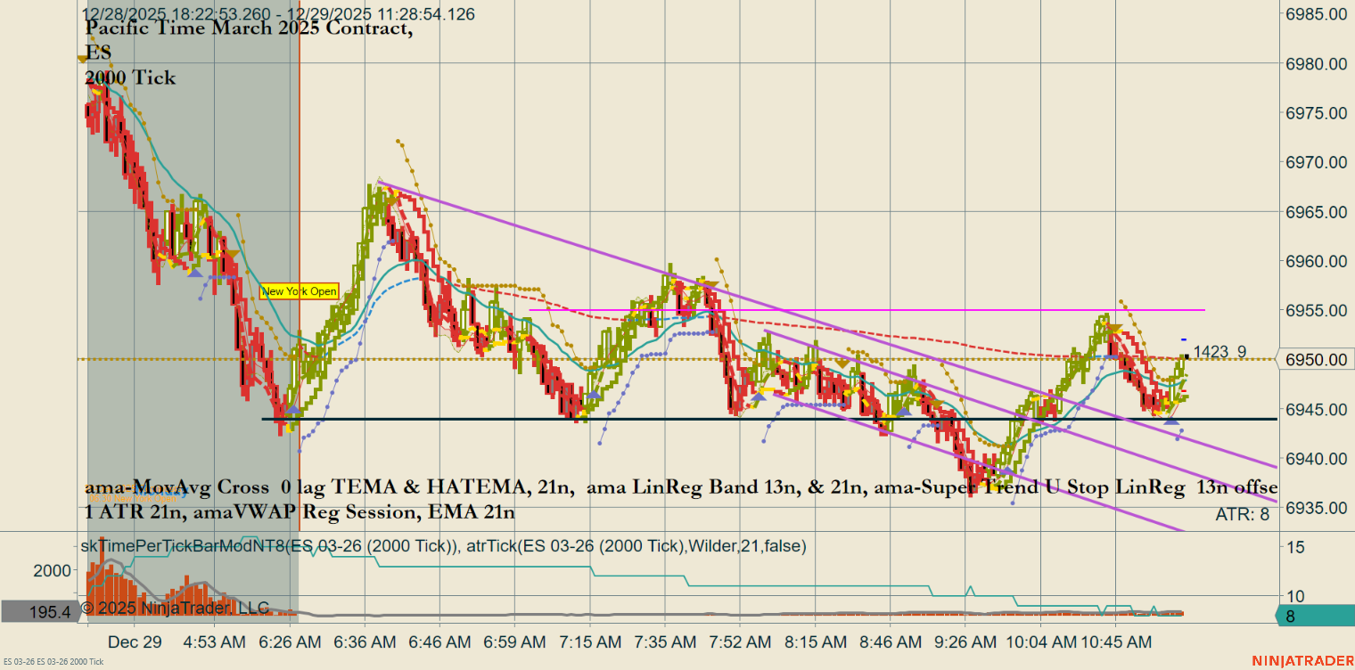The width and height of the screenshot is (1355, 670).
Task: Select the black horizontal support line near 6944
Action: click(x=769, y=419)
